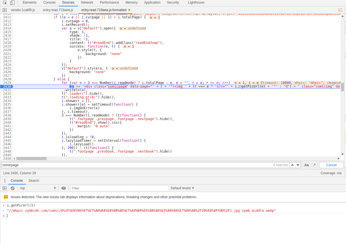The width and height of the screenshot is (346, 244).
Task: Open the drawer three-dot menu
Action: 4,181
